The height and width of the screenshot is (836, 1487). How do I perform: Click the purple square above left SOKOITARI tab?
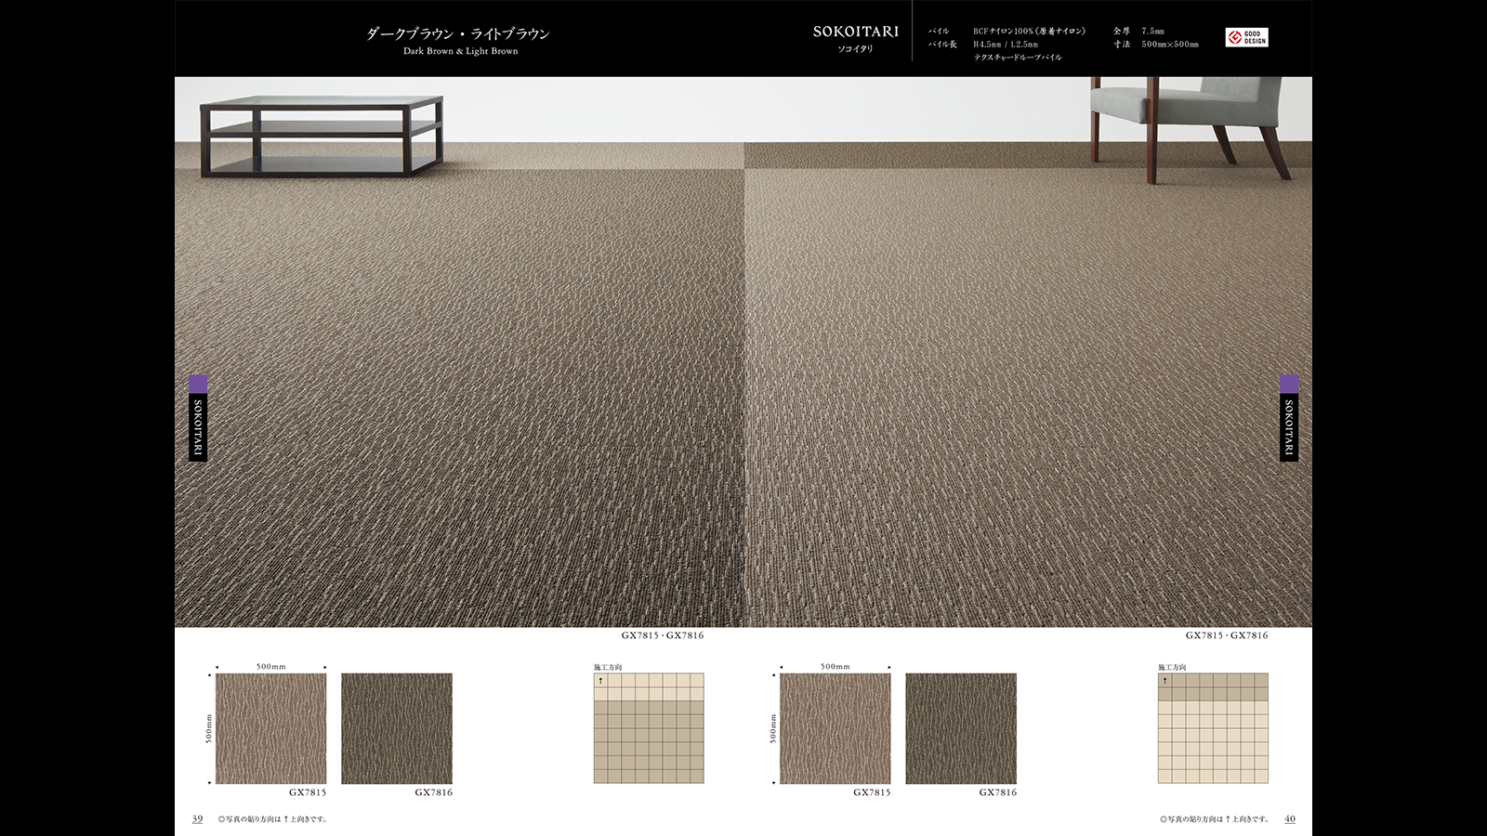coord(198,385)
